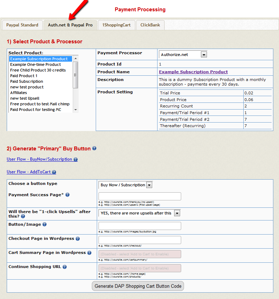Click Generate DAP Shopping Cart Button Code
Viewport: 279px width, 299px height.
pyautogui.click(x=138, y=286)
